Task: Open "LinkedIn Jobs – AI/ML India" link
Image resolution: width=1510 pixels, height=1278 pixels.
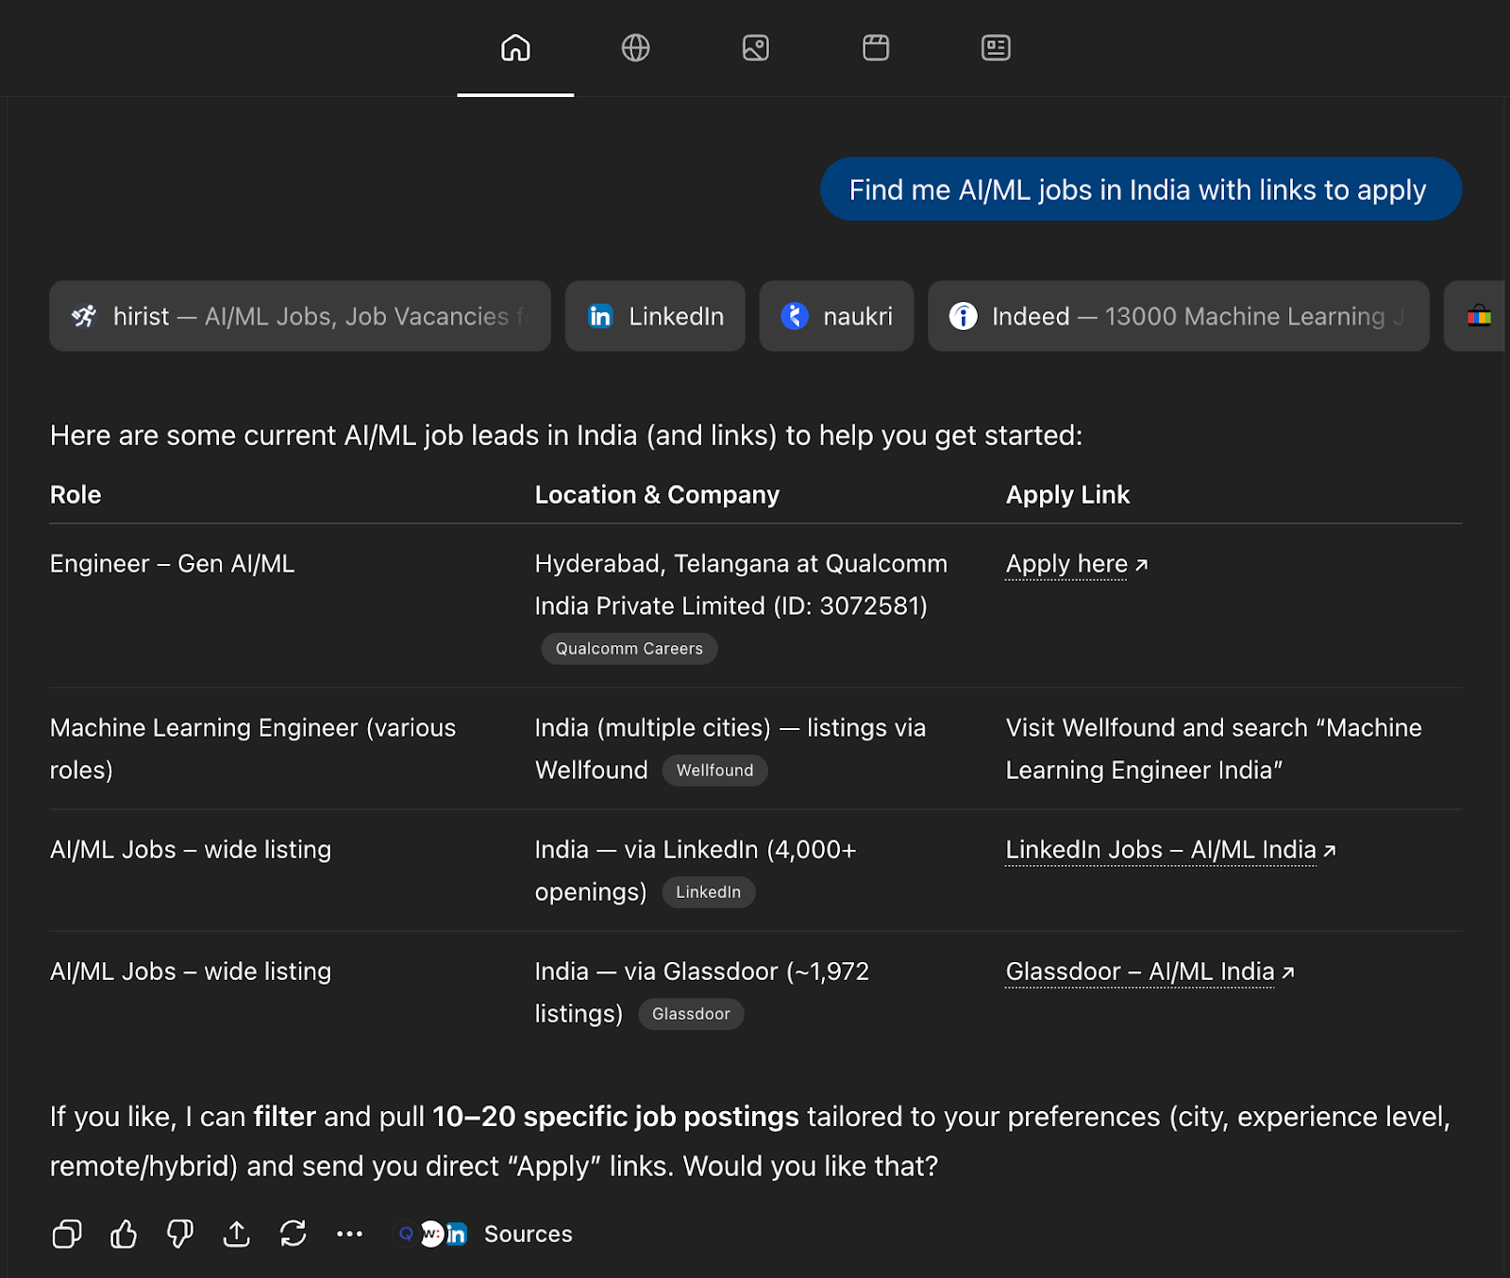Action: click(x=1160, y=850)
